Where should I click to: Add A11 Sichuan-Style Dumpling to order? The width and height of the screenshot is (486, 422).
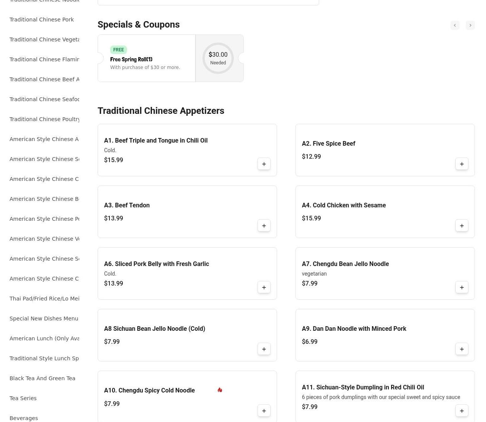[x=462, y=411]
